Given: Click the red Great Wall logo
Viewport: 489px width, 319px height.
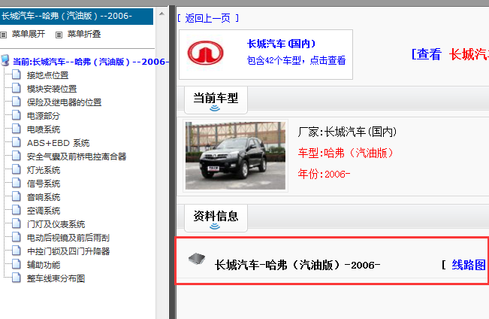Looking at the screenshot, I should [205, 53].
